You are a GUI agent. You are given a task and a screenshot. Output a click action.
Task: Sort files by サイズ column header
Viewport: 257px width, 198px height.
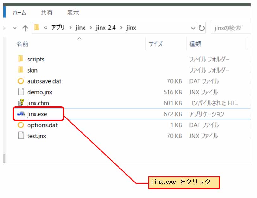pyautogui.click(x=156, y=44)
